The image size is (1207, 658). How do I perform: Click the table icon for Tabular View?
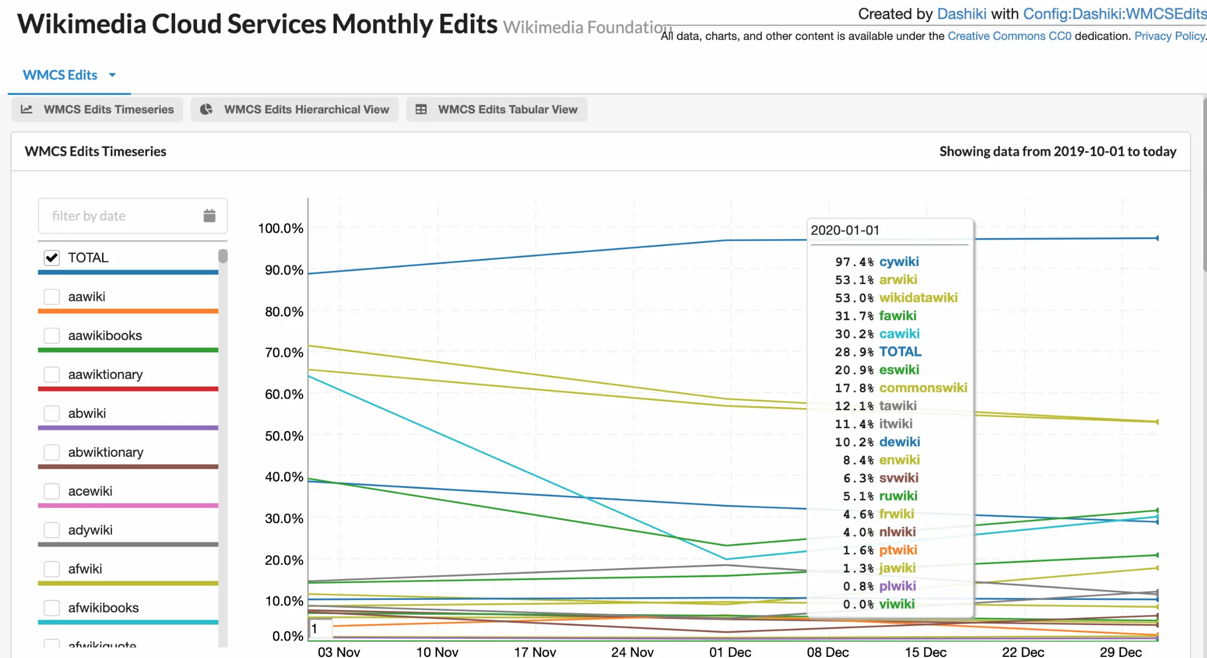coord(421,110)
